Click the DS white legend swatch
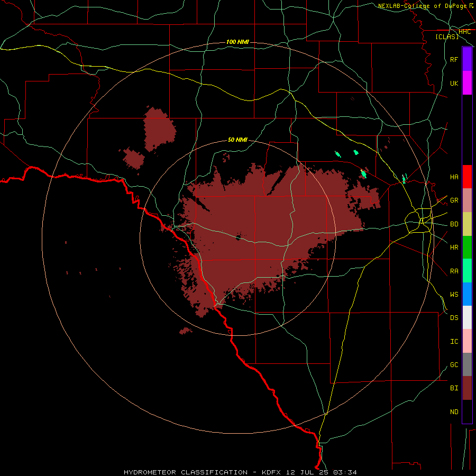476x476 pixels. [467, 317]
